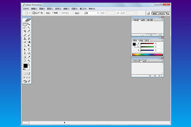Select the Hand tool
Image resolution: width=191 pixels, height=127 pixels.
(x=25, y=60)
